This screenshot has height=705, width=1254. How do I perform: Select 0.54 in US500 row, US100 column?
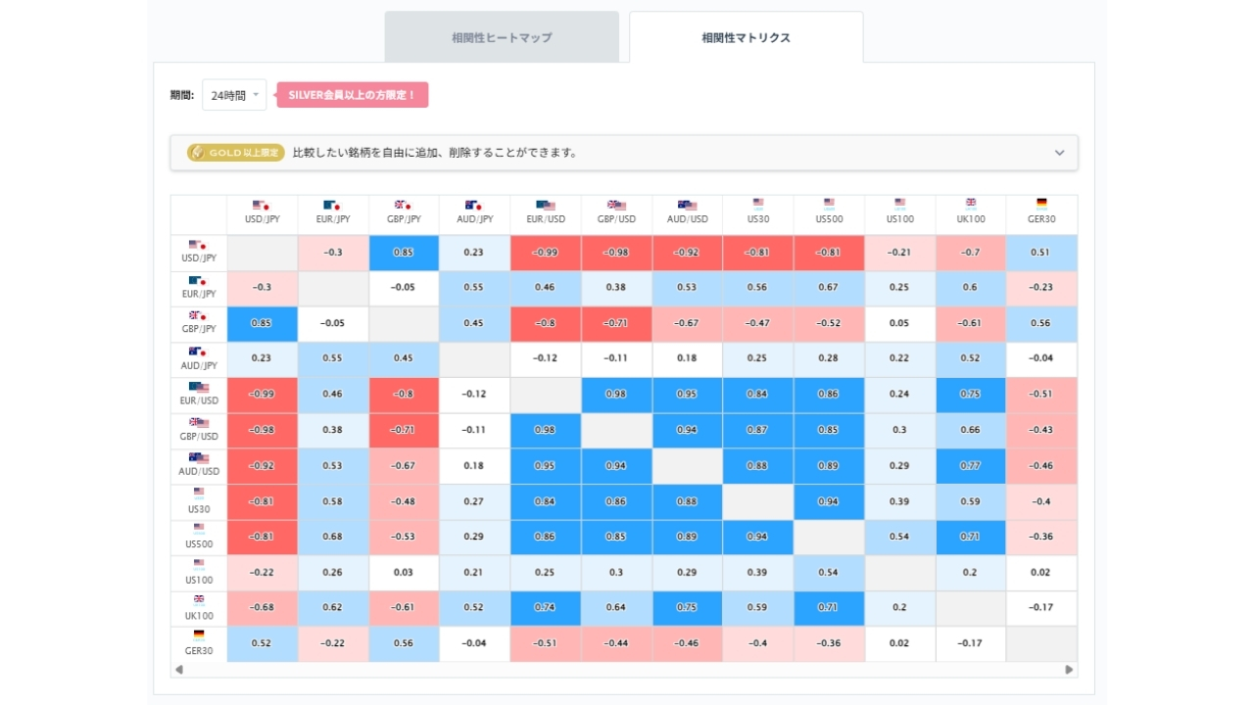900,538
